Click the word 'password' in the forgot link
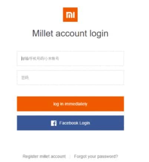Screen dimensions: 149x162 point(106,156)
